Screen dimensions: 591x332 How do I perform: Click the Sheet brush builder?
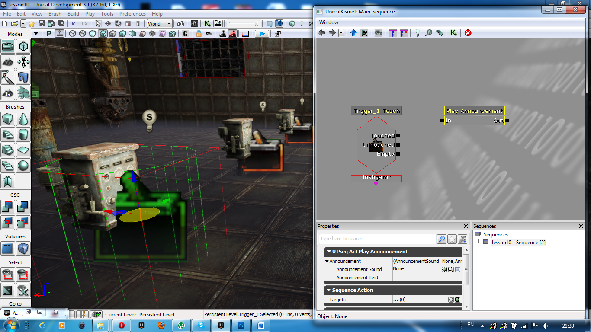tap(23, 150)
